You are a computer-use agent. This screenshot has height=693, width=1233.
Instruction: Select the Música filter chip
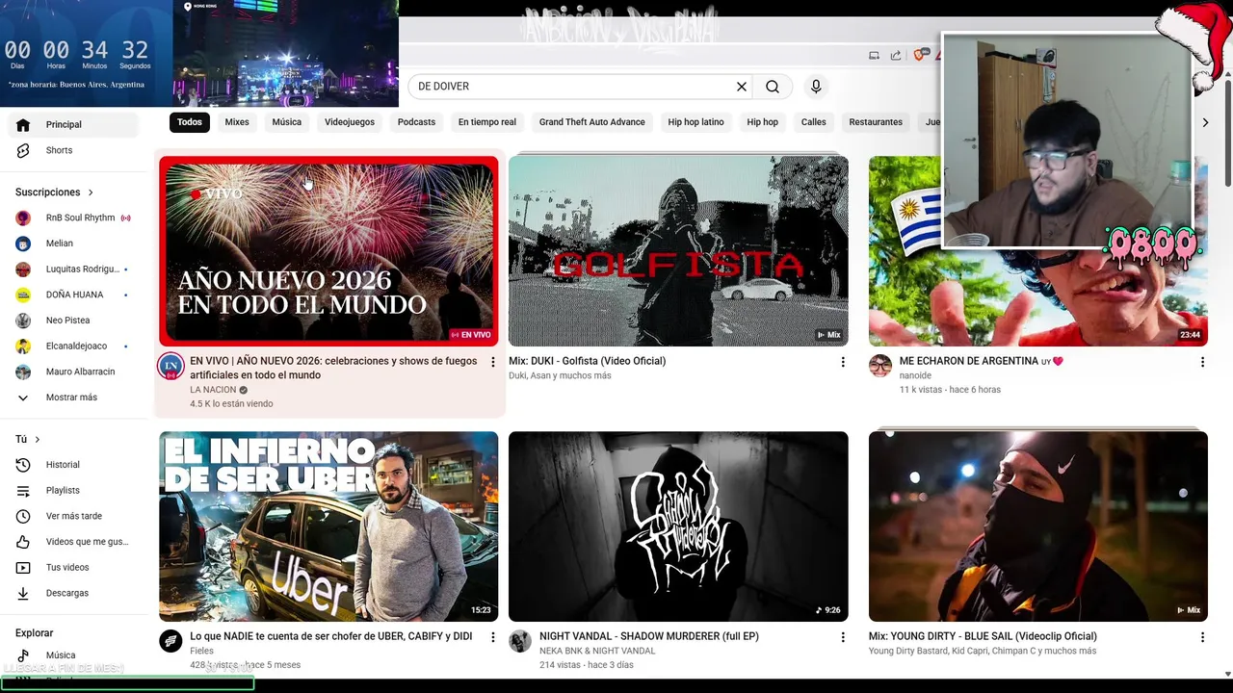[x=287, y=122]
